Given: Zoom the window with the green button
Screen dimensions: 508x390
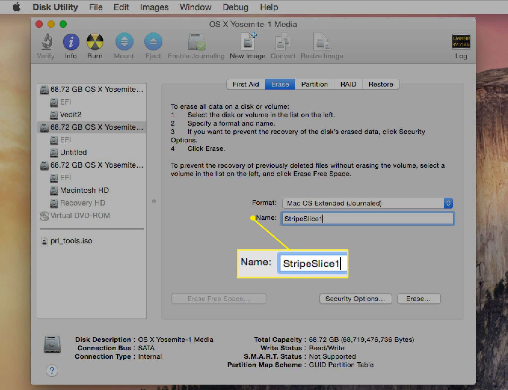Looking at the screenshot, I should 63,24.
